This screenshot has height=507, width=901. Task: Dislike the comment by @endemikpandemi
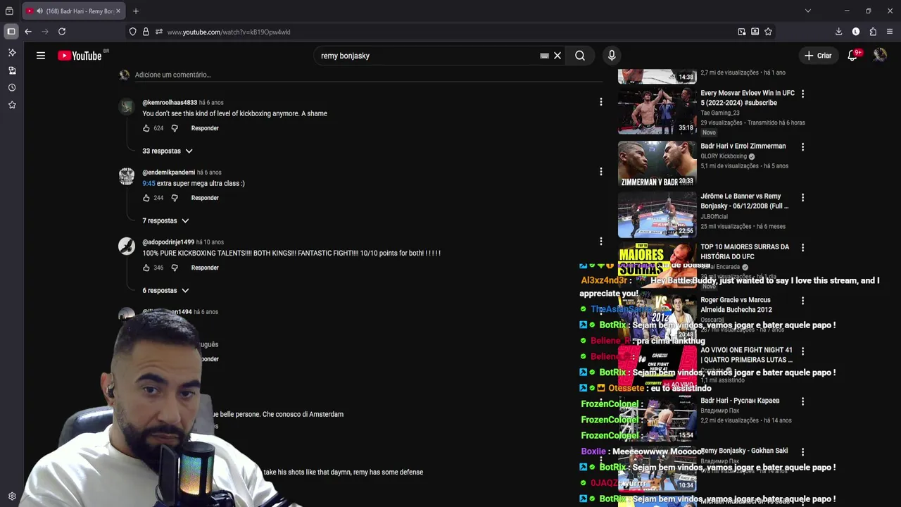(x=175, y=198)
